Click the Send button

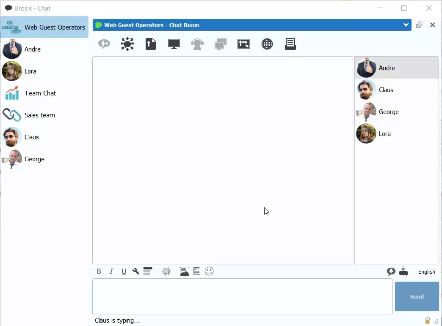click(417, 296)
